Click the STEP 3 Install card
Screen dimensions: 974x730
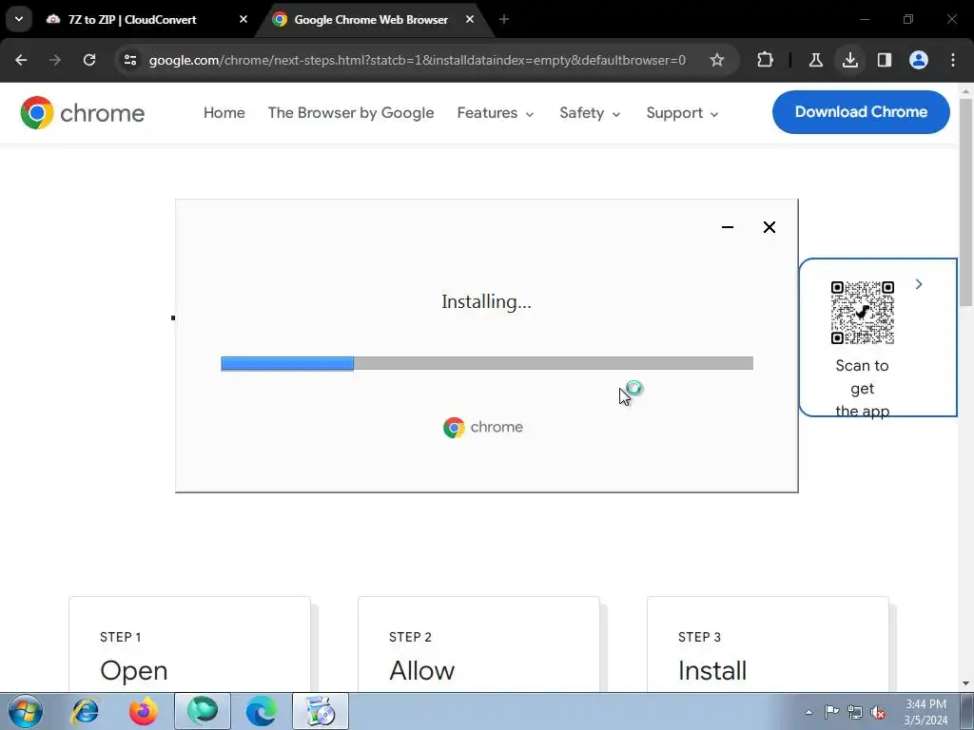click(768, 645)
